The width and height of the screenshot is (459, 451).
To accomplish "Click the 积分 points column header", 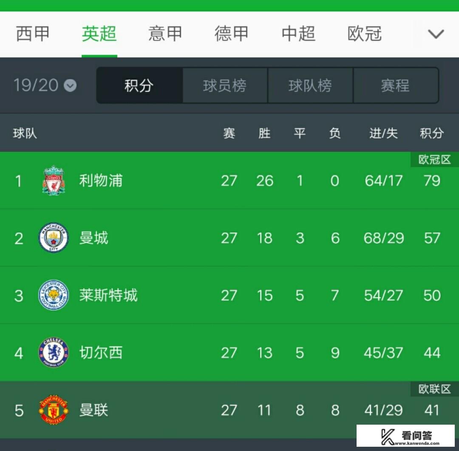I will (x=432, y=133).
